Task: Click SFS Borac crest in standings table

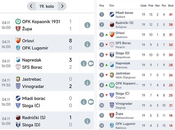Action: [x=111, y=45]
